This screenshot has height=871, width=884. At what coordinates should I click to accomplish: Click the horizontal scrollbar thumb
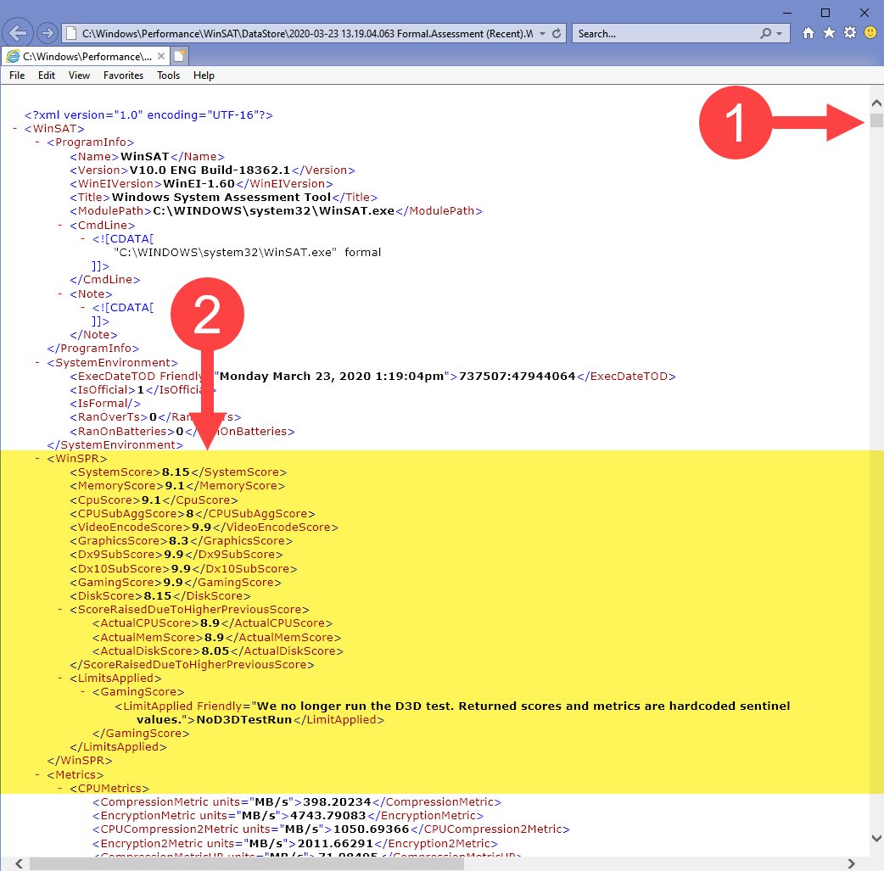pos(247,863)
